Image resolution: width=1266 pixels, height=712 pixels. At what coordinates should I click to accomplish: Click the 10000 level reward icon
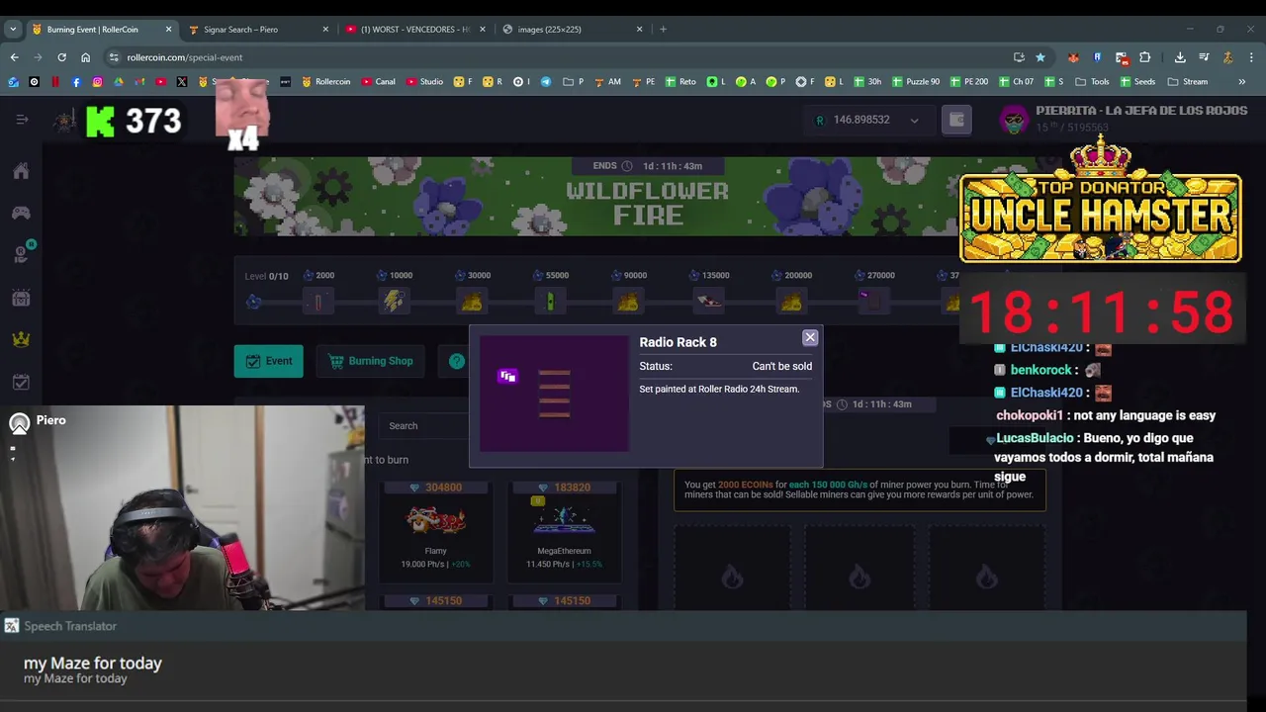pyautogui.click(x=394, y=301)
